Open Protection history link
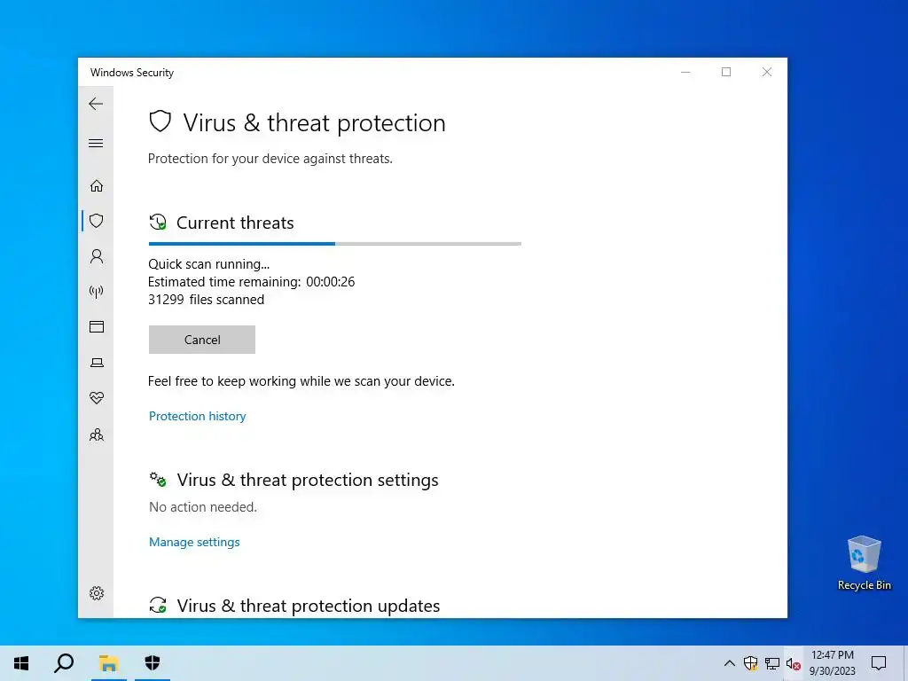The image size is (908, 681). click(197, 416)
